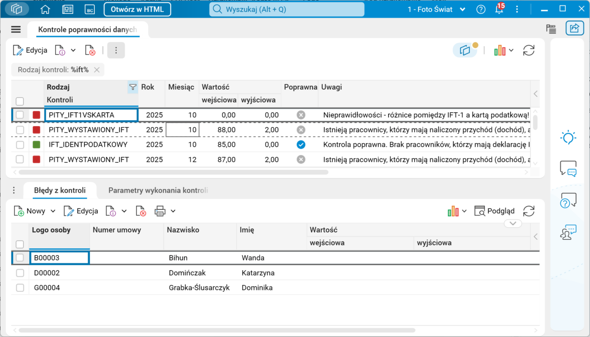The height and width of the screenshot is (337, 590).
Task: Click the hamburger menu icon
Action: tap(16, 29)
